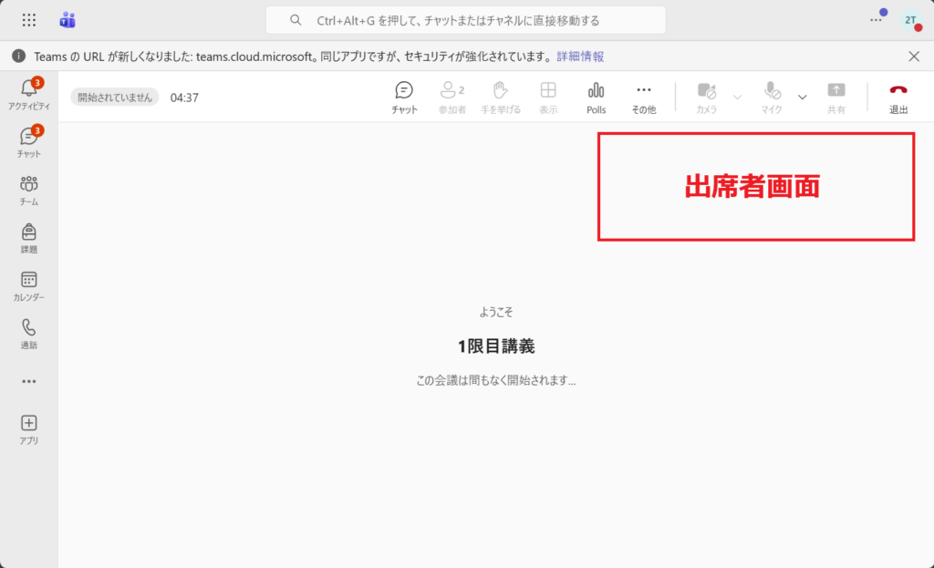Click the 共有 share screen button
Screen dimensions: 934x568
point(835,97)
